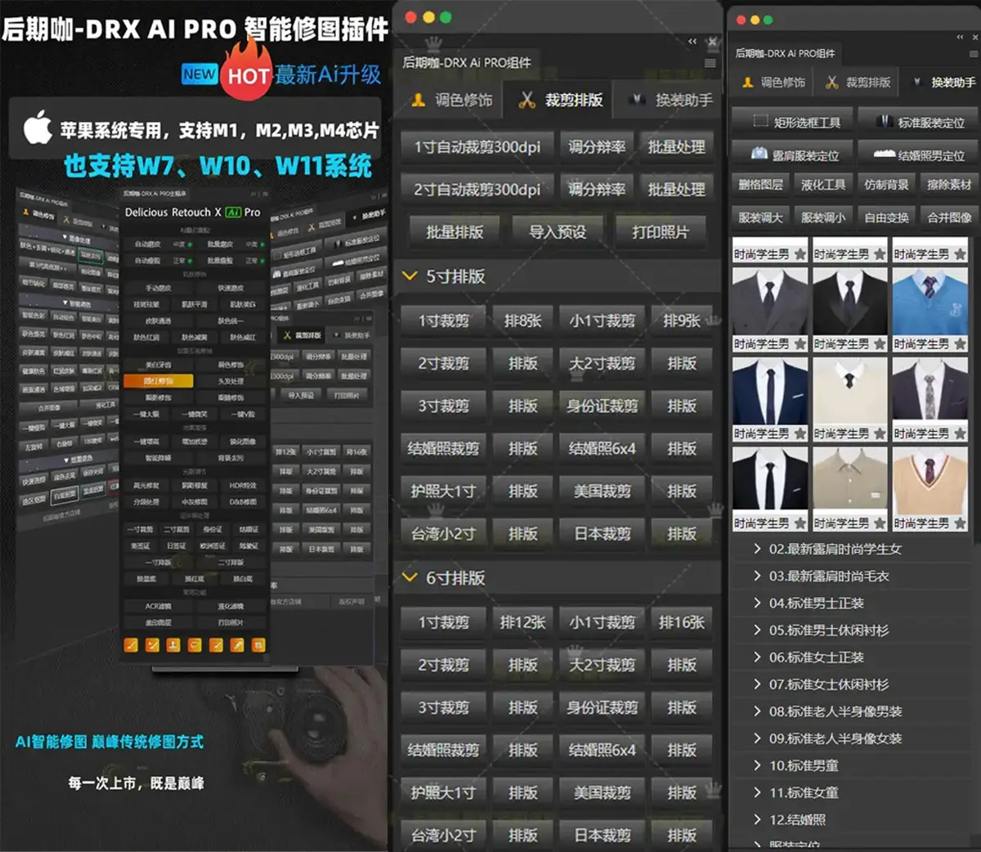Click the double-arrow collapse icon in right DRX window
Screen dimensions: 981x852
tap(960, 37)
